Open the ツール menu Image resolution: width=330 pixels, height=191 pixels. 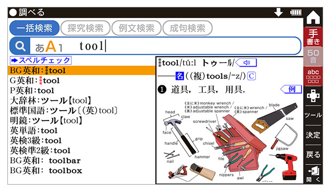coord(313,115)
